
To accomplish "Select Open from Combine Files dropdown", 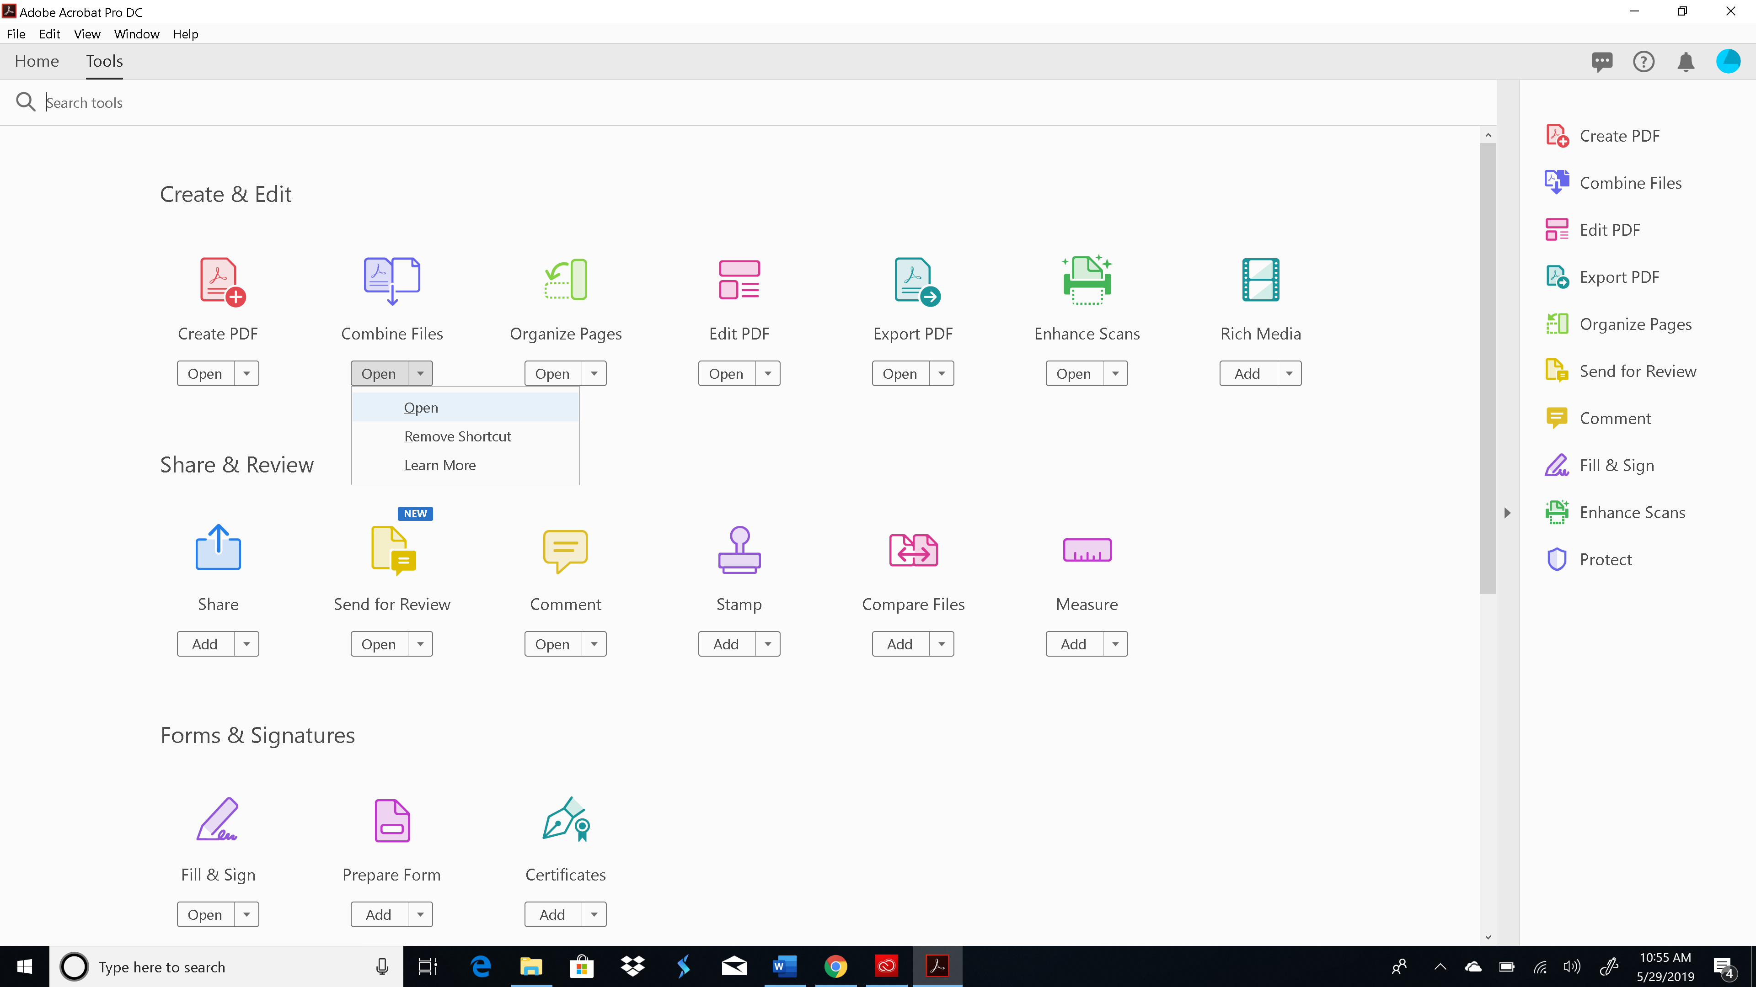I will pos(421,406).
